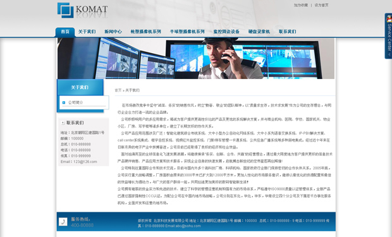
Task: Click the phone hotline icon in footer
Action: [x=63, y=221]
